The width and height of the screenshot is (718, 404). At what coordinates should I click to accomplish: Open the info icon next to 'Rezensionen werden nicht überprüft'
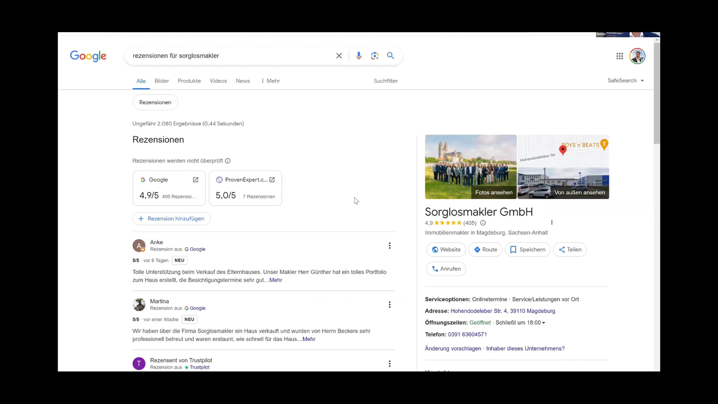[x=228, y=161]
